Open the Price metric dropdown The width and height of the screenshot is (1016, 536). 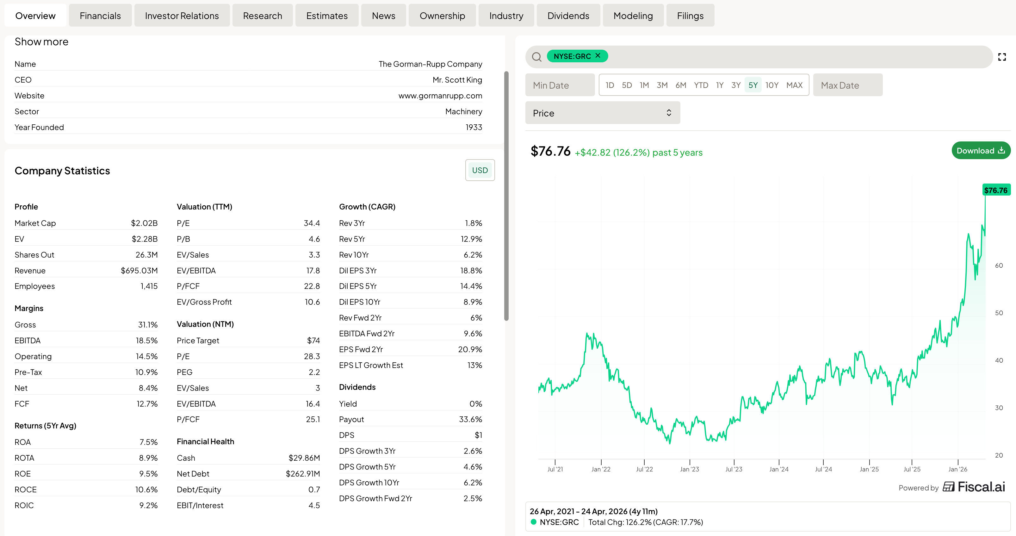[602, 113]
